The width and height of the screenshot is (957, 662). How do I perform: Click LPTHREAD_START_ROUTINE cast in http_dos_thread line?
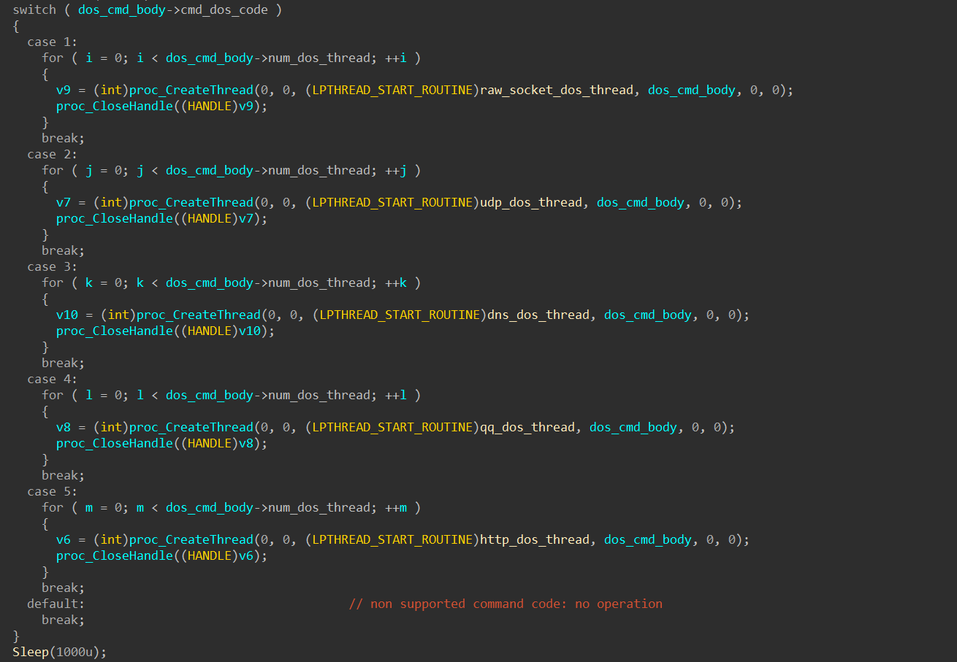392,539
